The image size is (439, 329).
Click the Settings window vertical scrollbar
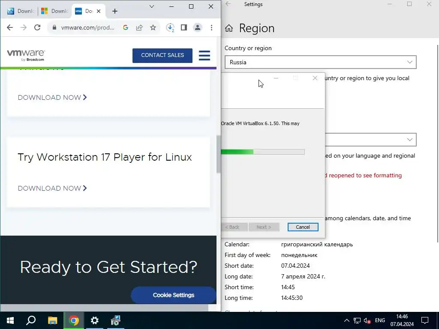[438, 143]
